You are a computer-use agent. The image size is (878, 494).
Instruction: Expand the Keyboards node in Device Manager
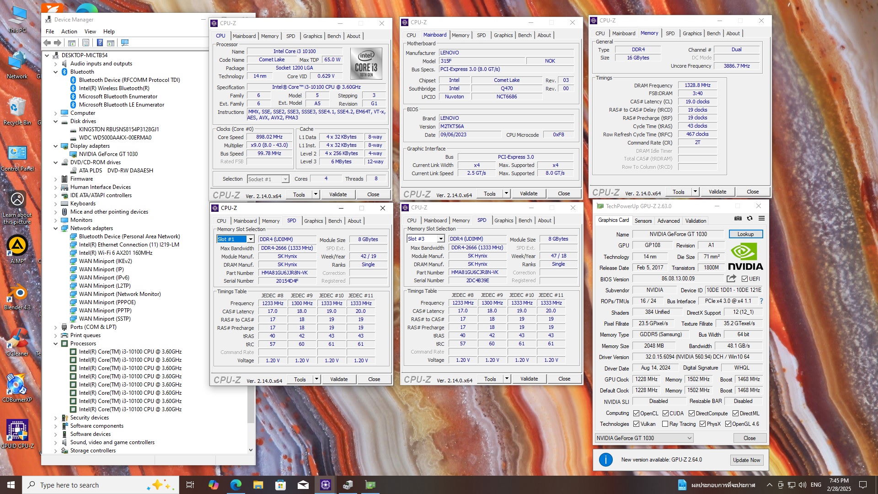tap(56, 204)
